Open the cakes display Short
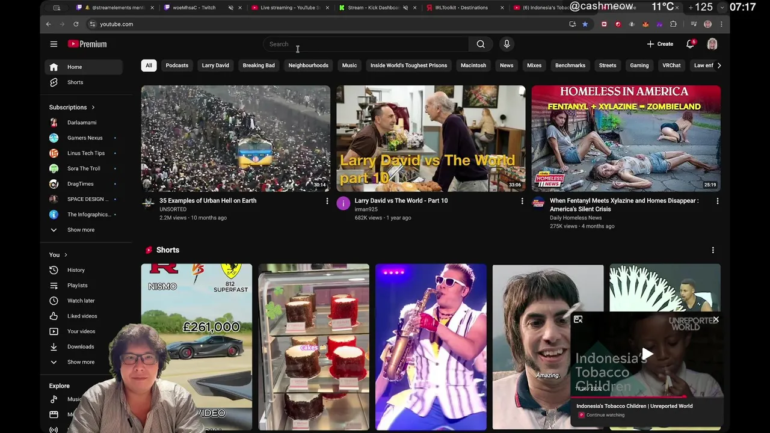 click(314, 347)
